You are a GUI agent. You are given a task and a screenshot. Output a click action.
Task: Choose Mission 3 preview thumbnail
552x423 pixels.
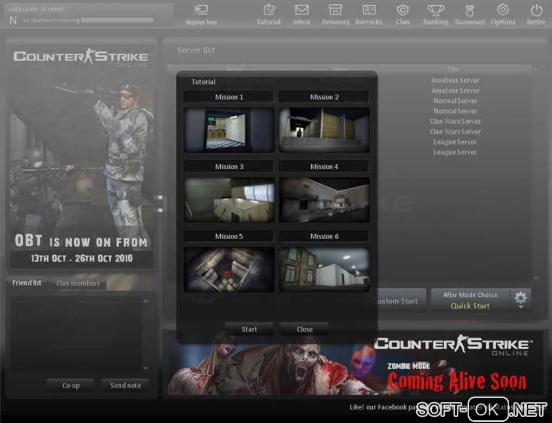point(229,200)
